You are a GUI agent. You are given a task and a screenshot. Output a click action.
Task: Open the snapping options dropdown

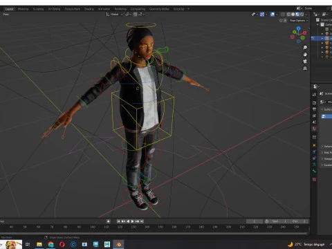(x=141, y=15)
